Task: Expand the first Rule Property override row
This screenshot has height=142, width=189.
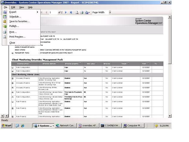Action: point(13,102)
